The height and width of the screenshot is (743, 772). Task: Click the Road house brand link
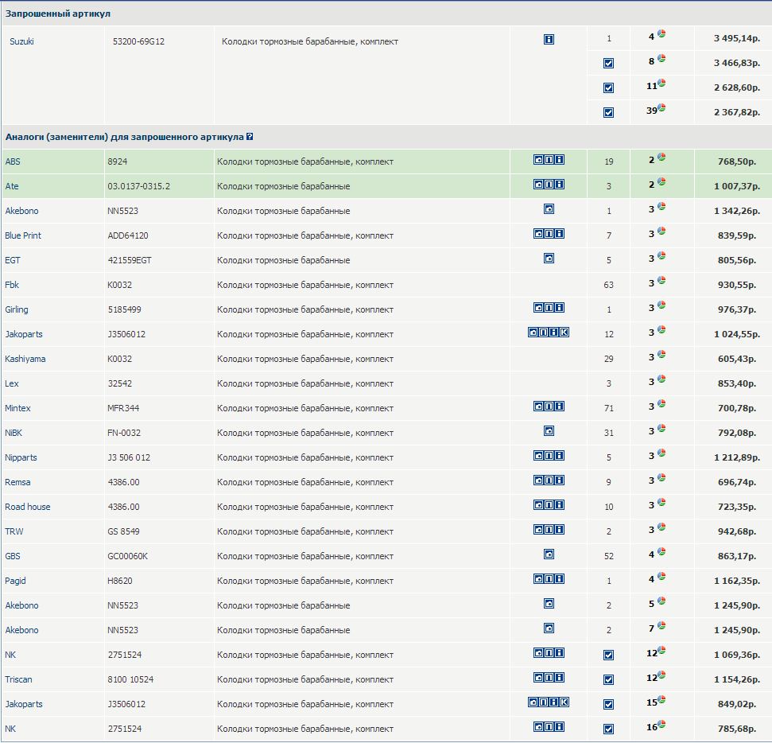(28, 507)
